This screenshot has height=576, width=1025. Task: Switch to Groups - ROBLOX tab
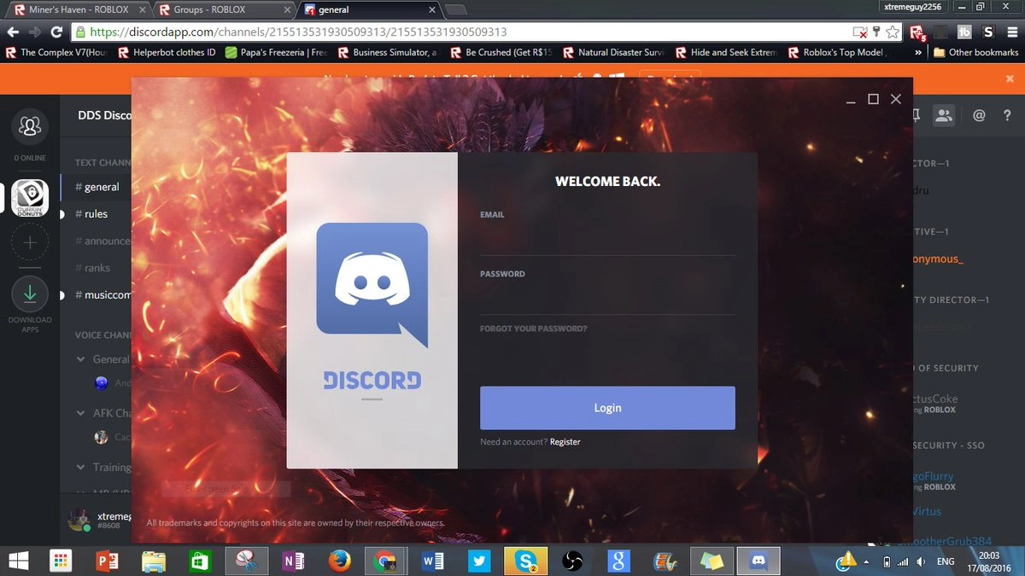coord(222,10)
